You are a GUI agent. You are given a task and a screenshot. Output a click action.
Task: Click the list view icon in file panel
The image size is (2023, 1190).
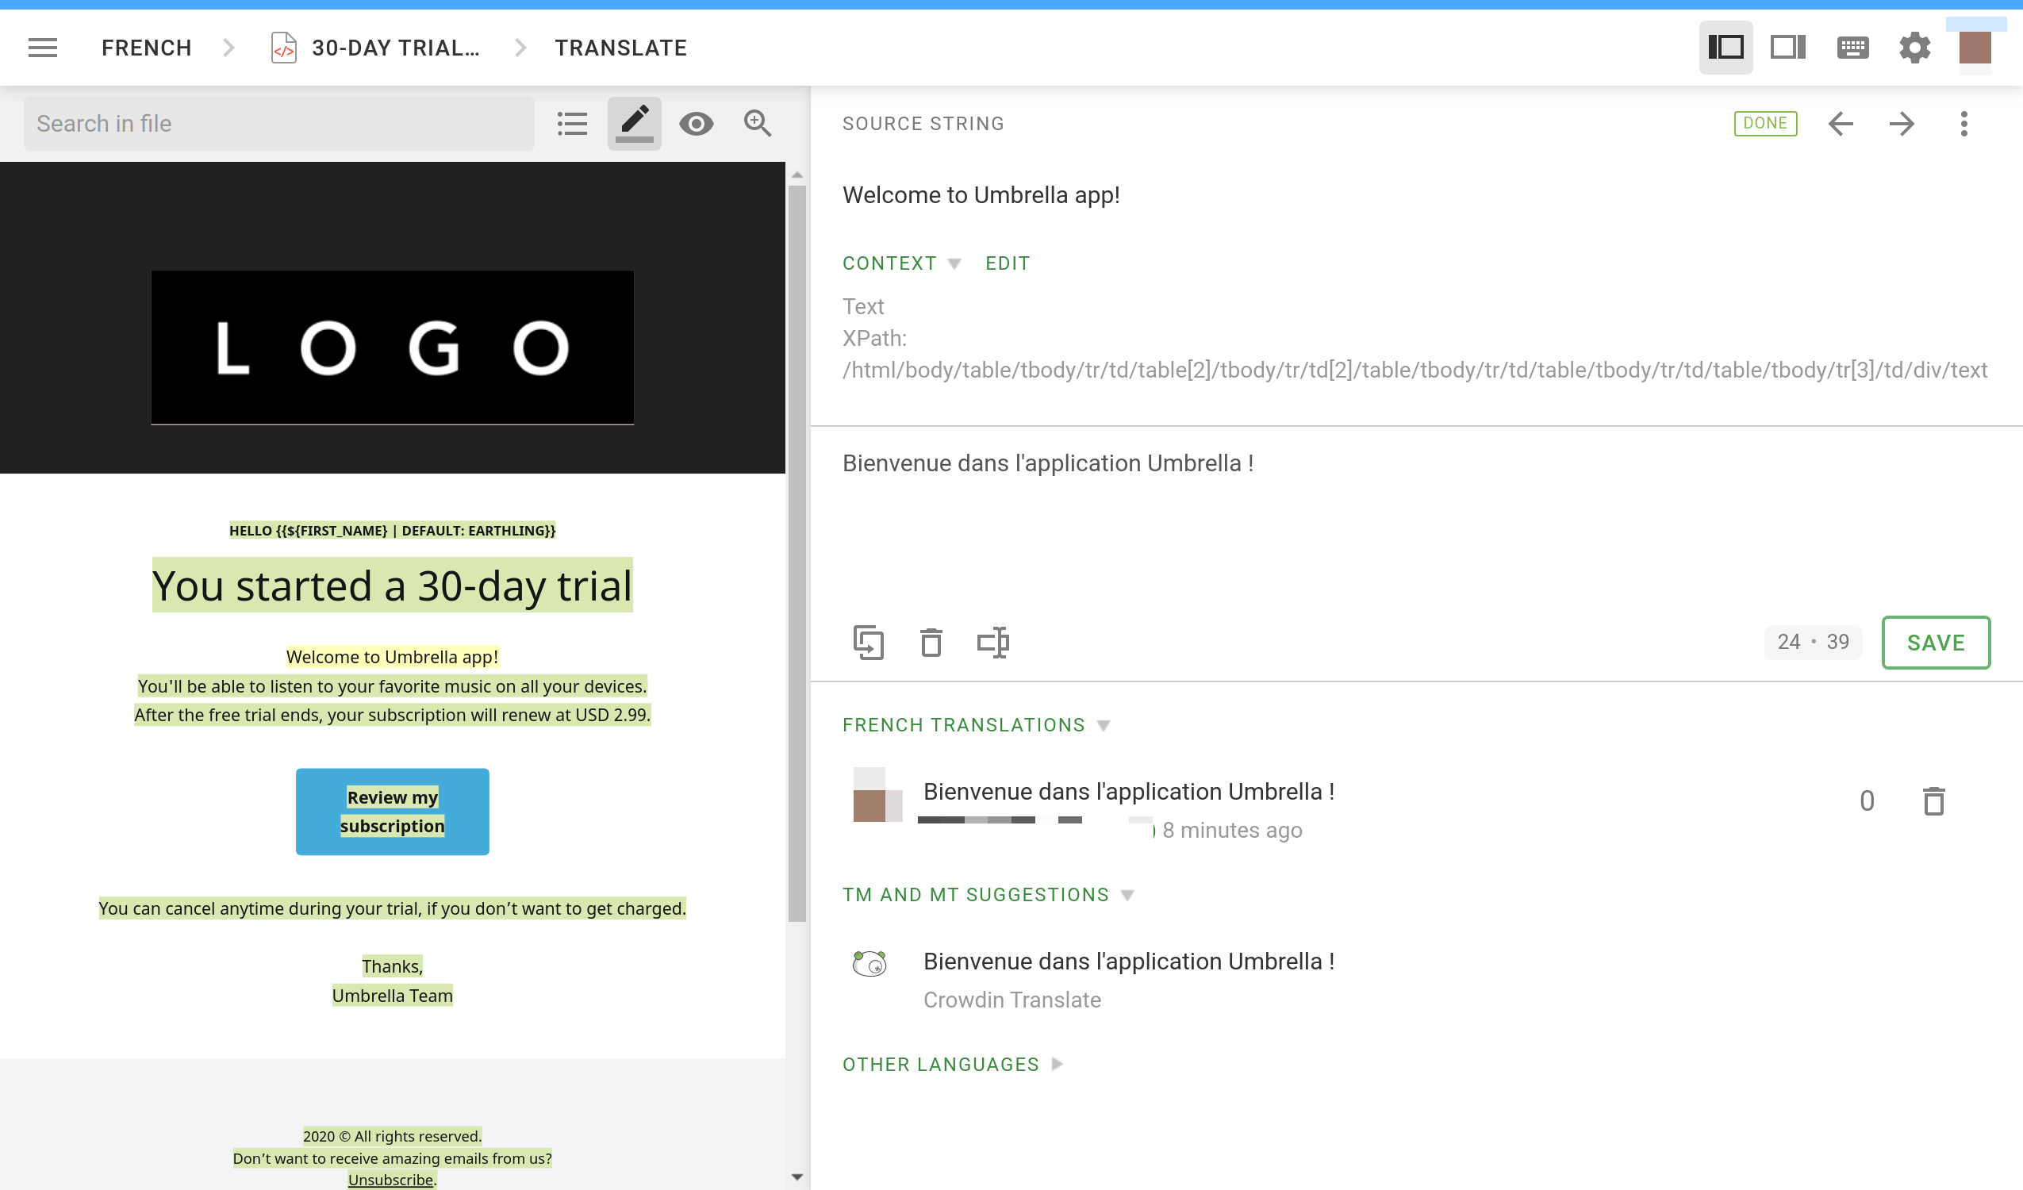pos(572,123)
